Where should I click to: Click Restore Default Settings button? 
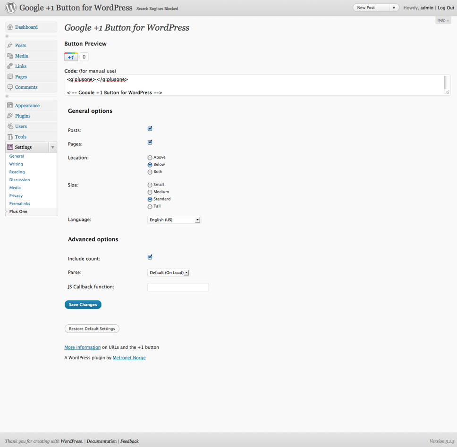click(x=92, y=329)
